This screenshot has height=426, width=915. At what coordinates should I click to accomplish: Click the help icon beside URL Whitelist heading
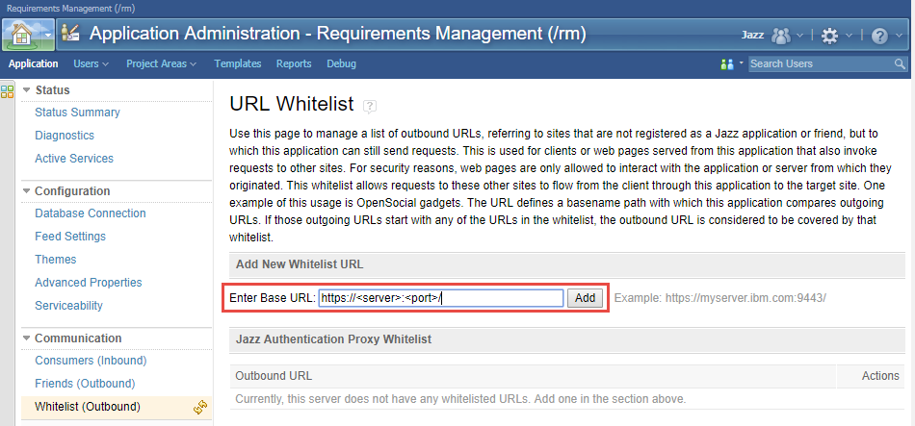pos(369,106)
